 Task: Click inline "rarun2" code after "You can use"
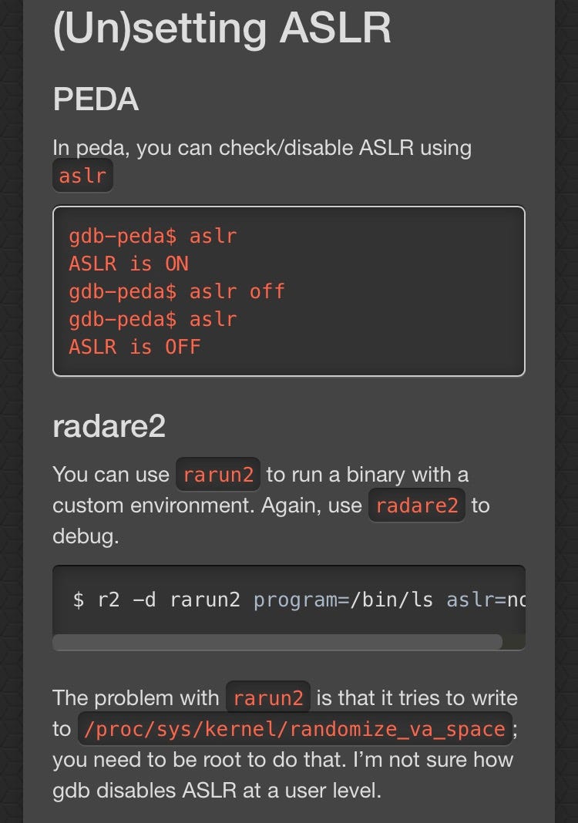(x=218, y=475)
